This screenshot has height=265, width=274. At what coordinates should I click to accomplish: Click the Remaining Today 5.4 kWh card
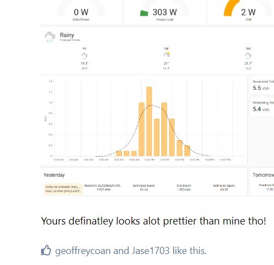pos(262,107)
